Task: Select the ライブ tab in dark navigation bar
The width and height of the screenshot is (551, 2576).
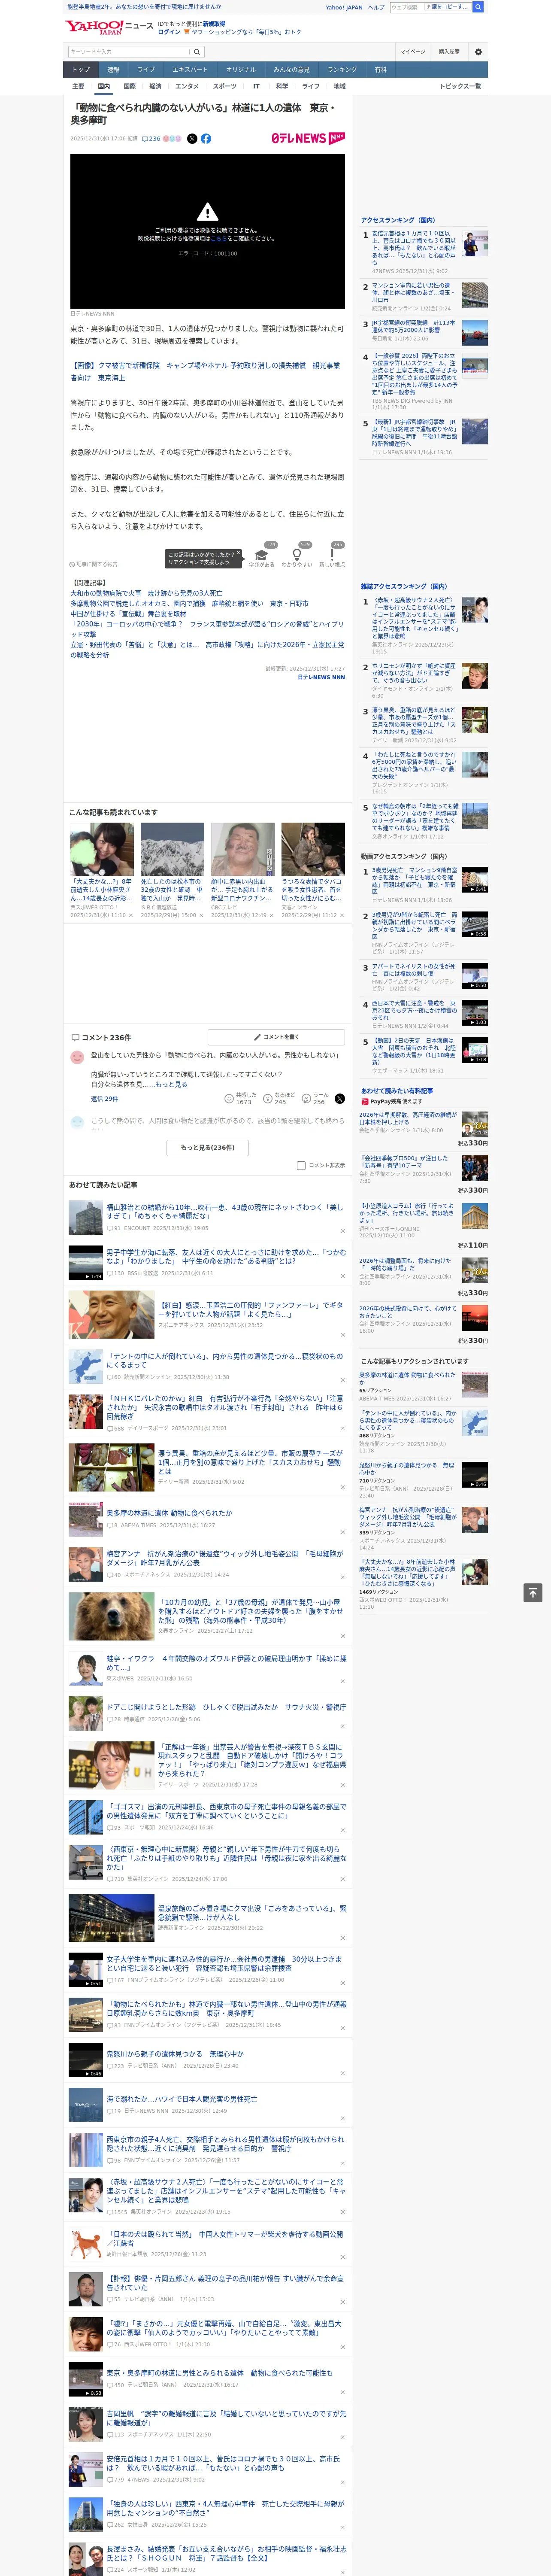Action: (x=146, y=70)
